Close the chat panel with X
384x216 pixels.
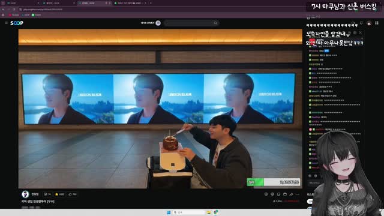click(360, 32)
